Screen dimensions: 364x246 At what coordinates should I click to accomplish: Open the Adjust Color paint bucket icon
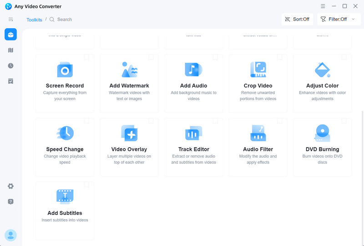(x=323, y=70)
